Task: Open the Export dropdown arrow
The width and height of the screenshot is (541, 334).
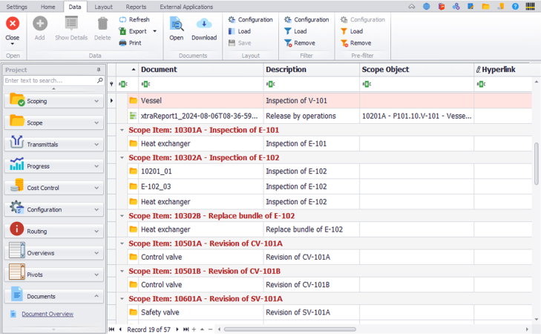Action: [154, 32]
